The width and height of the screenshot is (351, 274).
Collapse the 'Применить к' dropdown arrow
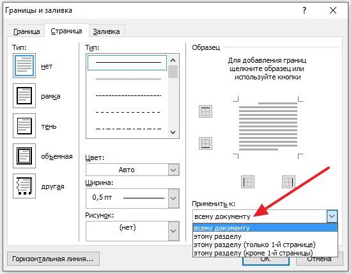click(332, 216)
